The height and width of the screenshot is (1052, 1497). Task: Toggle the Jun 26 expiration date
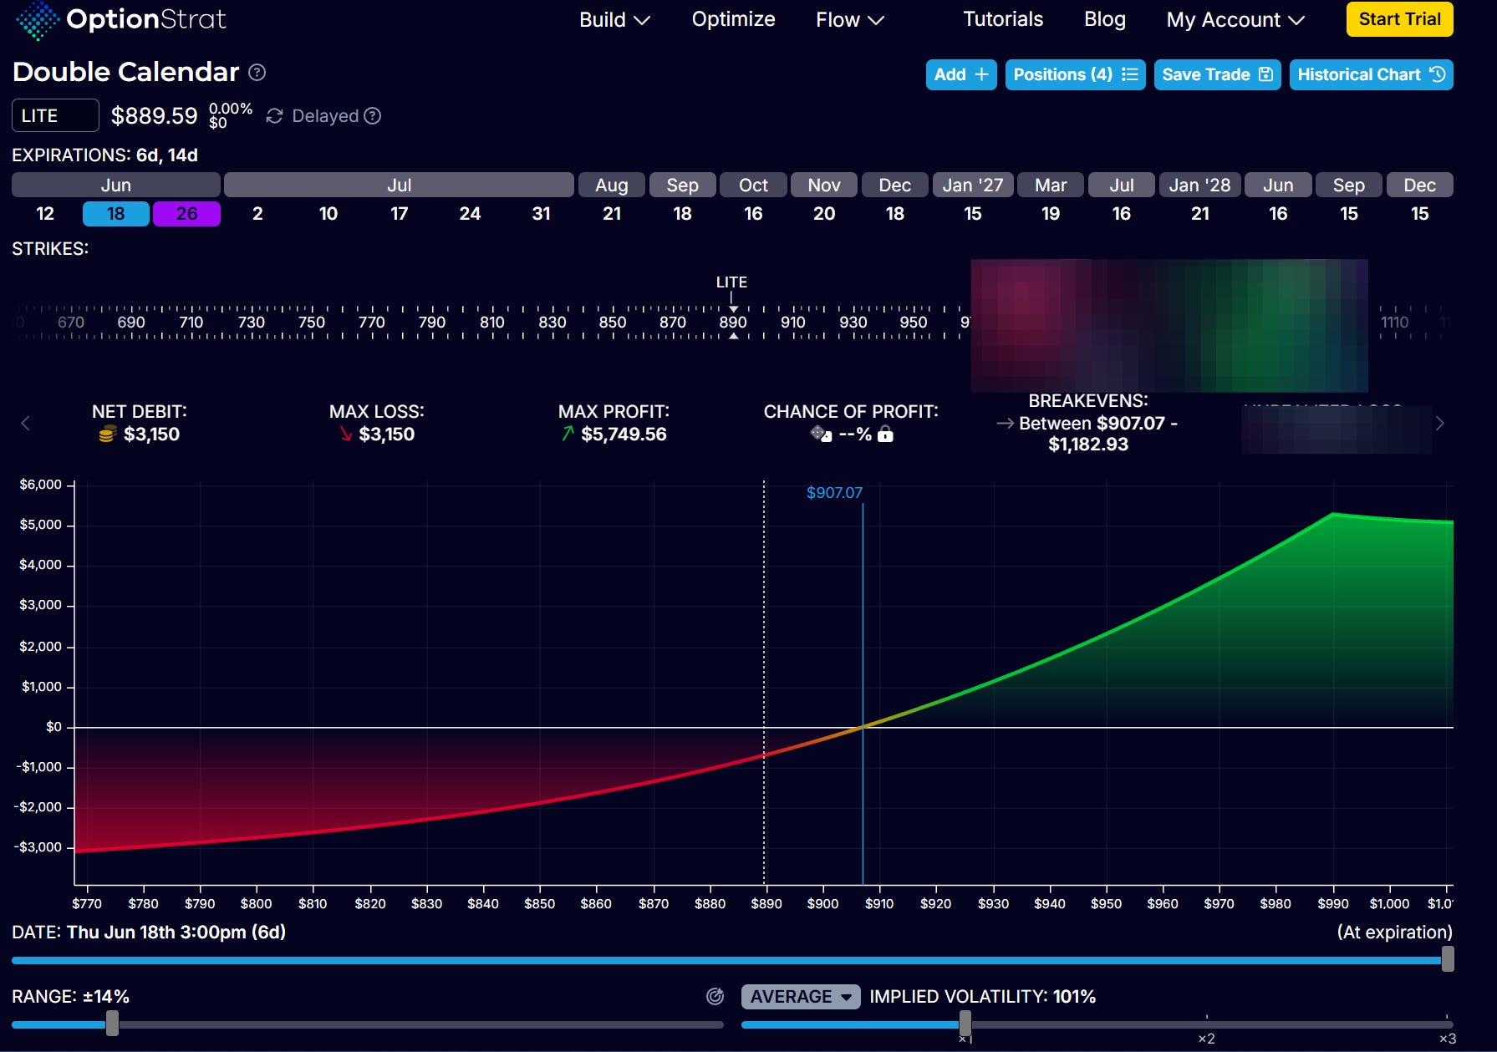[186, 214]
